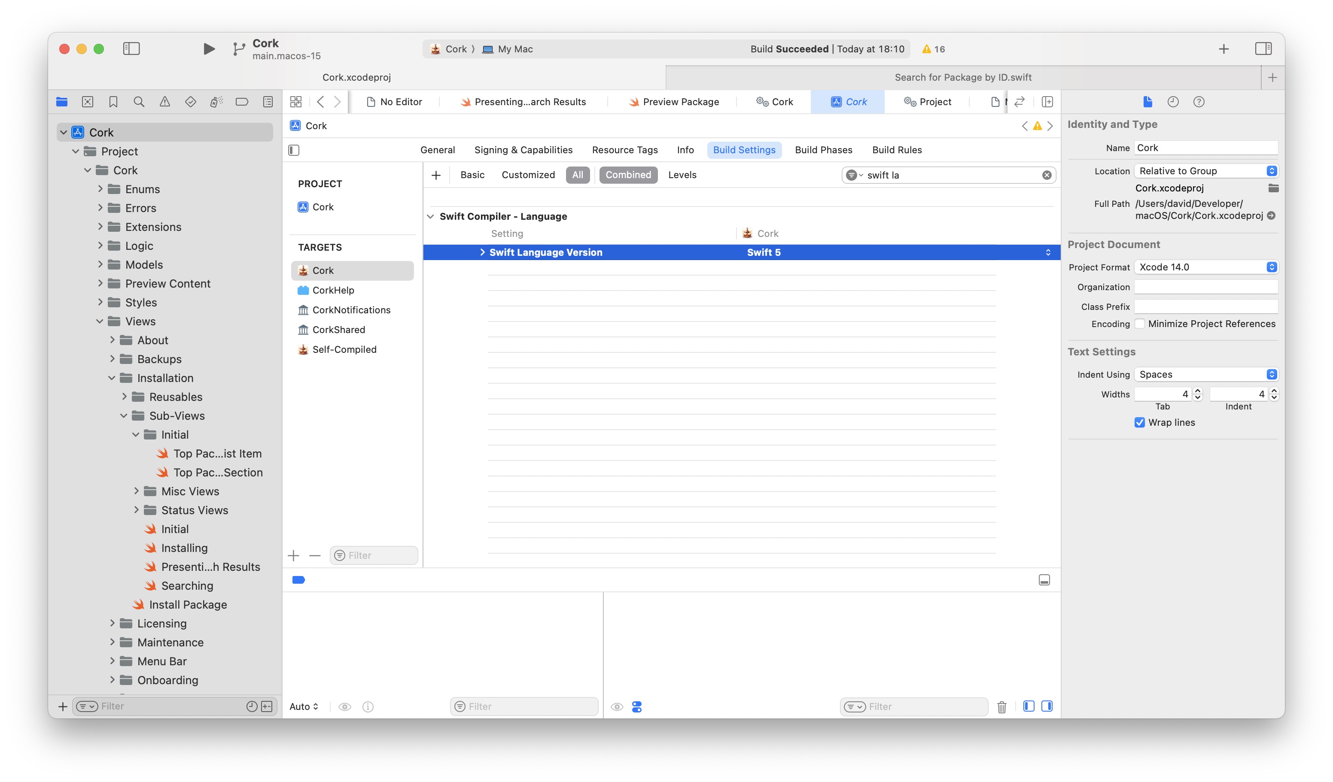Choose project folder location icon
The image size is (1333, 782).
pyautogui.click(x=1273, y=188)
